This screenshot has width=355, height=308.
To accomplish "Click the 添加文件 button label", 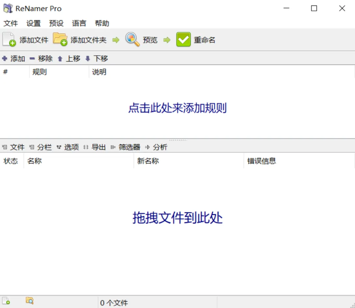I will pos(34,40).
